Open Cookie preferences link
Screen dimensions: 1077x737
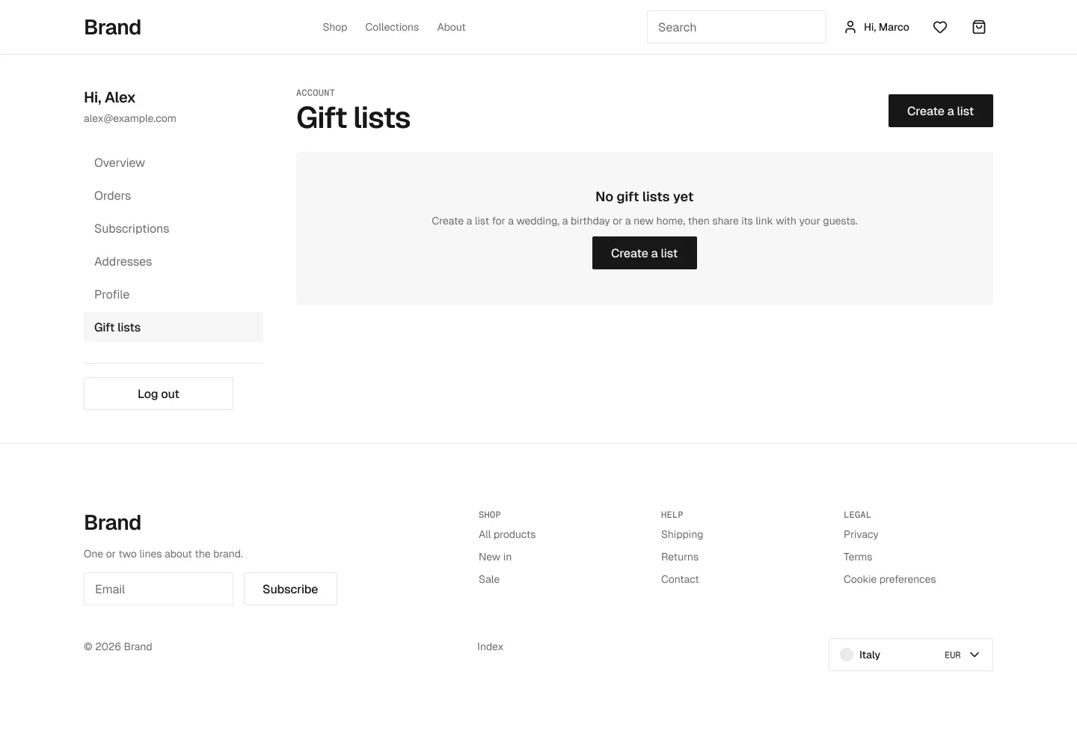click(890, 579)
